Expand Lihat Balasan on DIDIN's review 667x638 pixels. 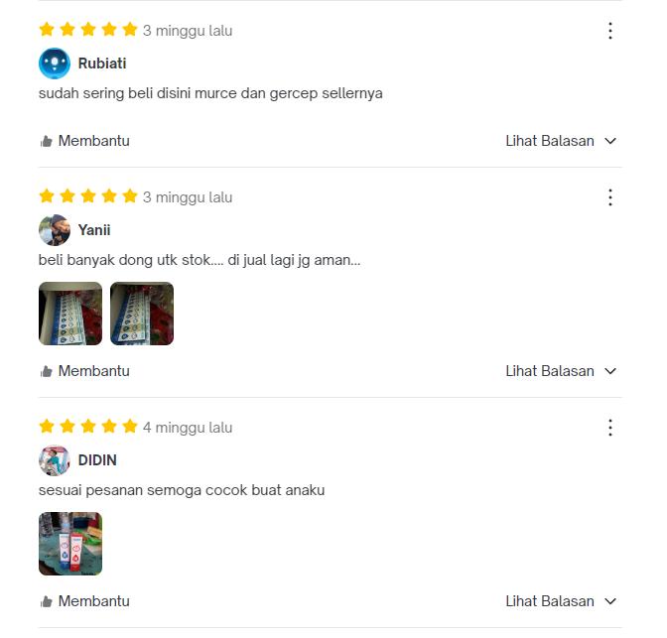[561, 601]
